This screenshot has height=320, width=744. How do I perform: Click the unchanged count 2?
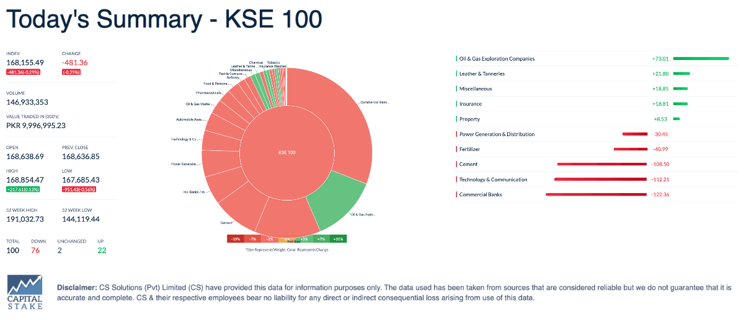tap(60, 250)
